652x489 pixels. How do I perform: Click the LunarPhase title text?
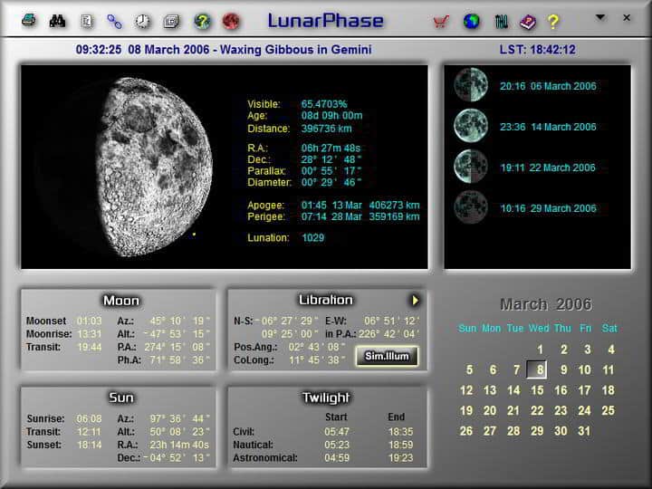click(x=326, y=21)
